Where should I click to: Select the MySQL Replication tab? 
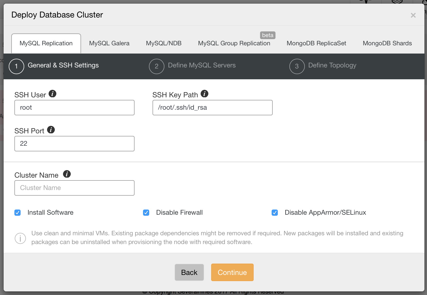click(x=46, y=44)
